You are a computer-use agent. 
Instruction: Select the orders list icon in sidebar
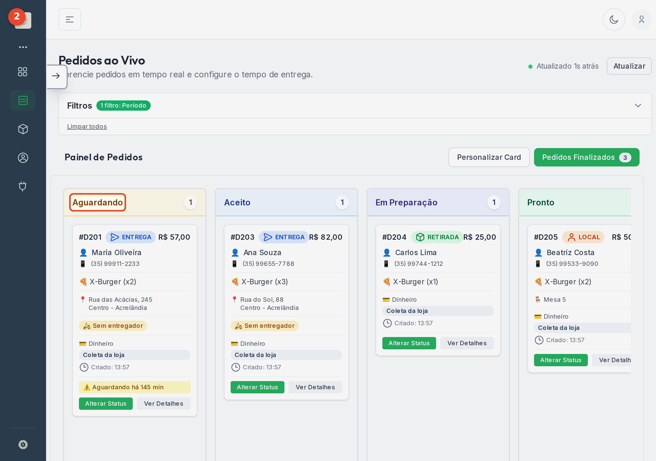[23, 101]
